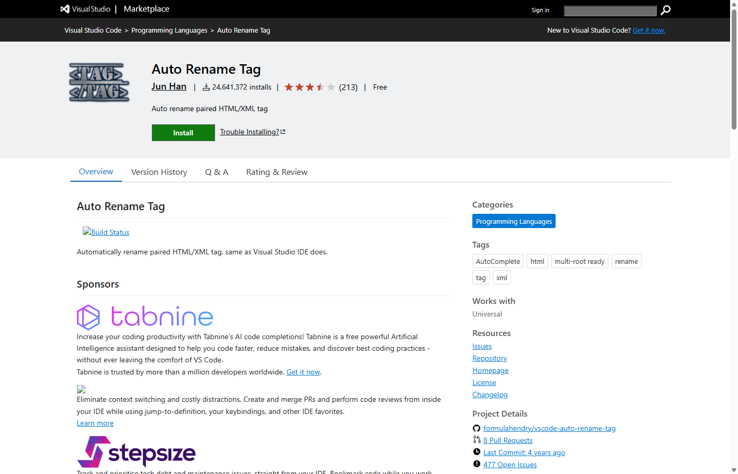
Task: Click the star rating icons
Action: (x=310, y=87)
